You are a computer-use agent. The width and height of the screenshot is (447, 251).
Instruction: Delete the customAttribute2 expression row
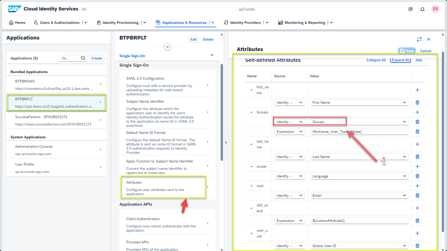[x=417, y=221]
